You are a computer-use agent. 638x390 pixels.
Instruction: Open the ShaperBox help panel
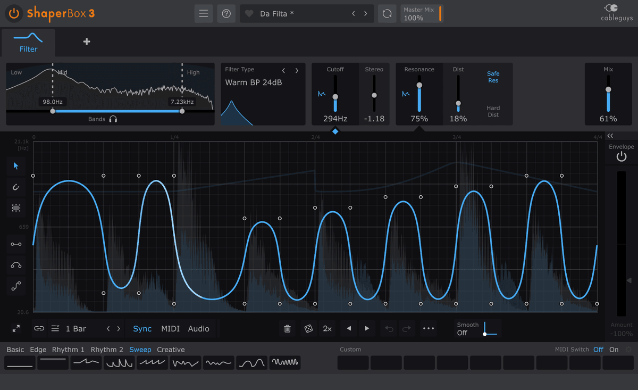click(226, 13)
